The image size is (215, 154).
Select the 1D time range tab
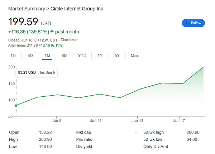13,56
